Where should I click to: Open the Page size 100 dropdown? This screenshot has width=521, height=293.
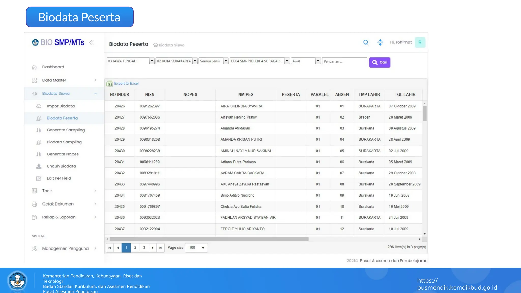click(203, 248)
